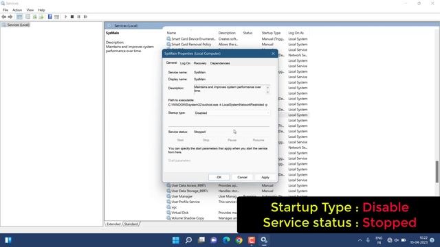Select the General tab in SysMain Properties
This screenshot has width=440, height=247.
point(171,62)
